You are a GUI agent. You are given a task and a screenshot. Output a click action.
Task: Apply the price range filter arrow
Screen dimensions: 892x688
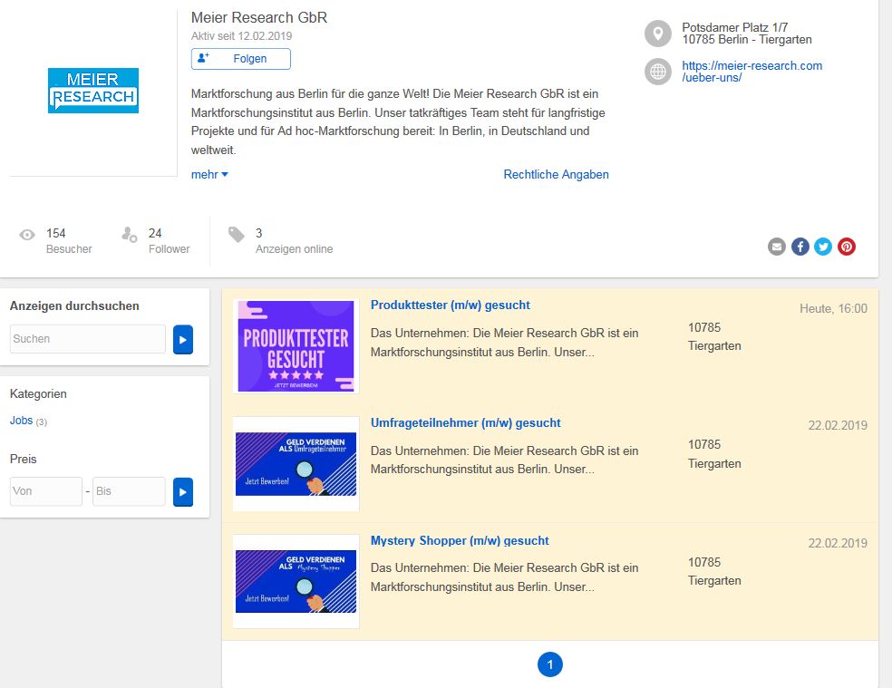coord(183,491)
